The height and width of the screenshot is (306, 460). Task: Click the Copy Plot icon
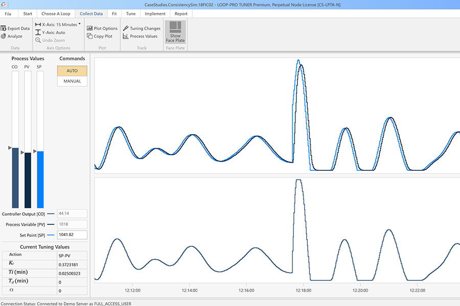pos(100,36)
